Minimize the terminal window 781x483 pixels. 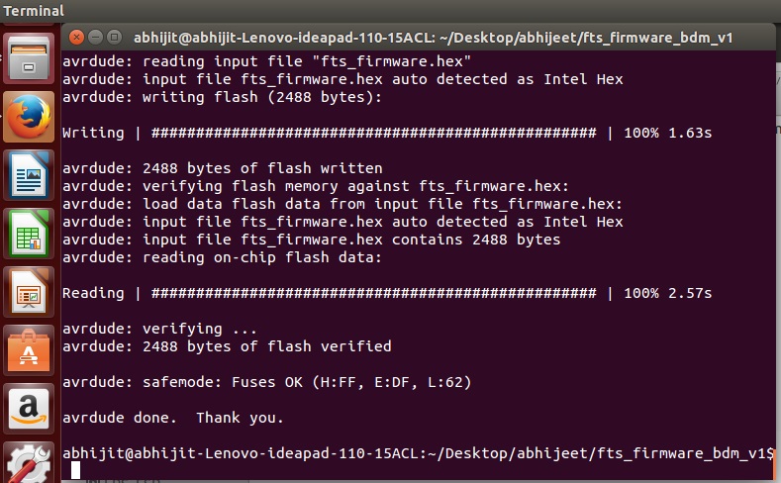click(x=95, y=38)
